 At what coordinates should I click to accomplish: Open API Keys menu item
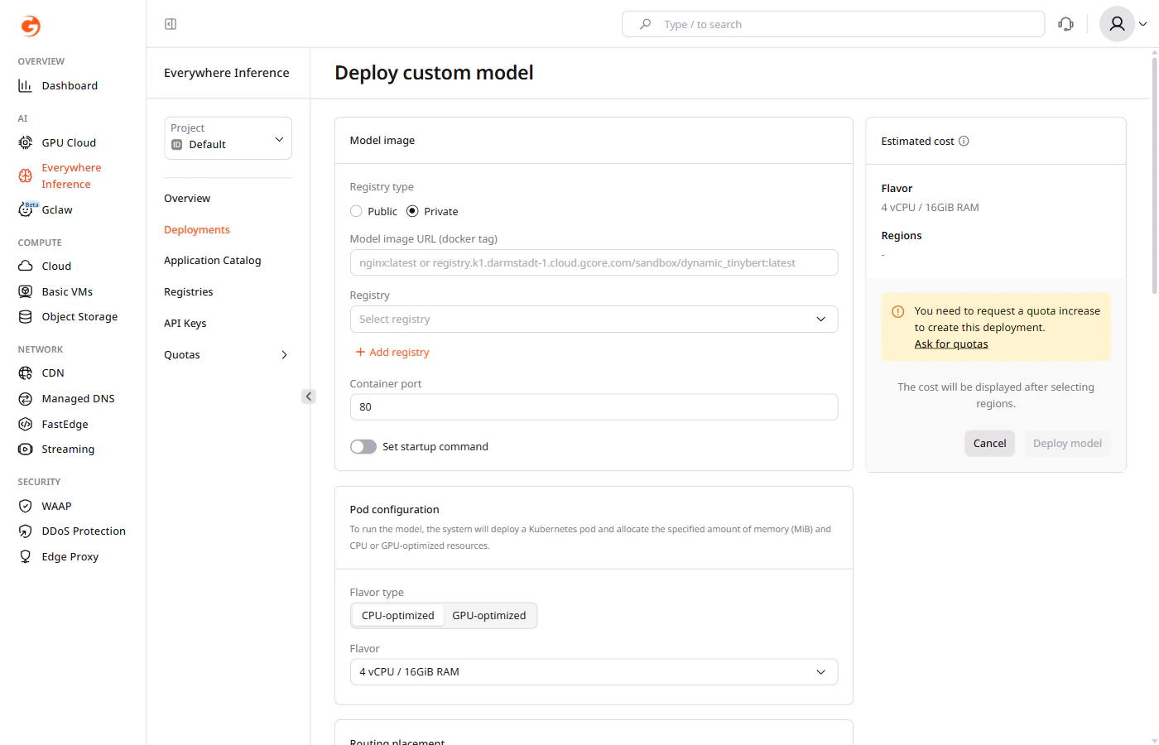point(185,323)
